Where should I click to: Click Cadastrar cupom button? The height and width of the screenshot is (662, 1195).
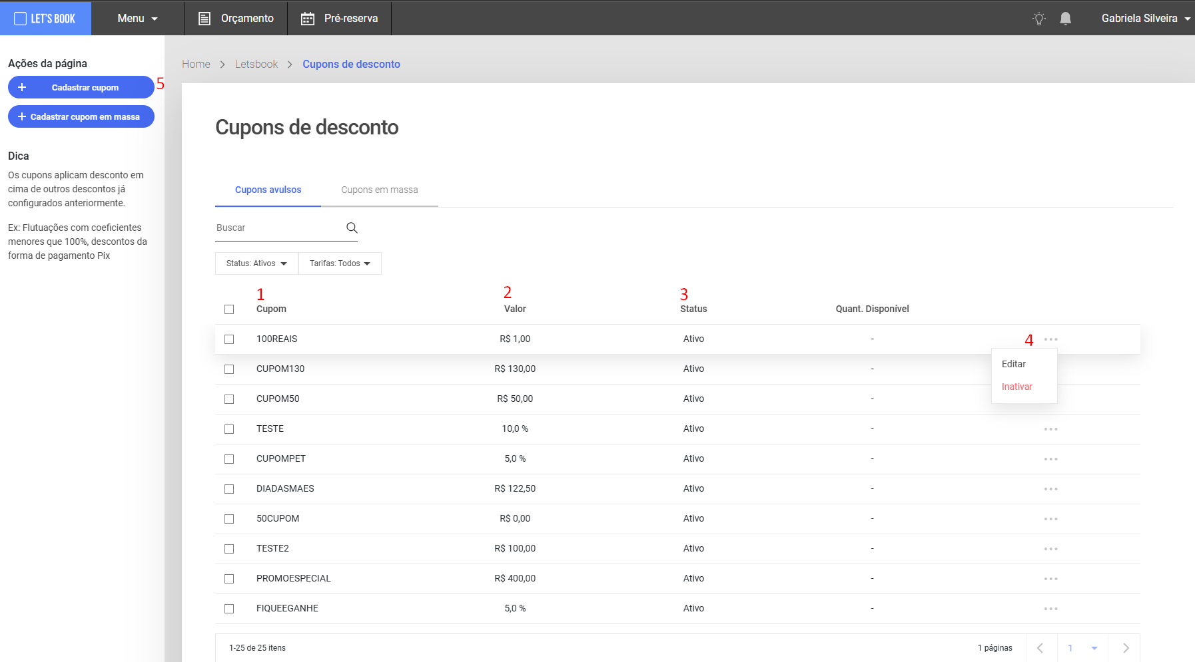(81, 87)
